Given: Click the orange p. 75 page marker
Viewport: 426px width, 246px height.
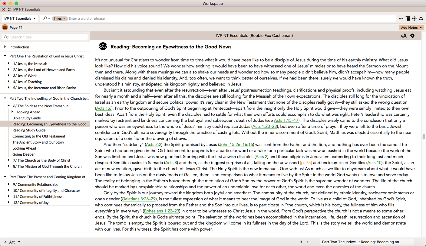Looking at the screenshot, I should point(306,163).
